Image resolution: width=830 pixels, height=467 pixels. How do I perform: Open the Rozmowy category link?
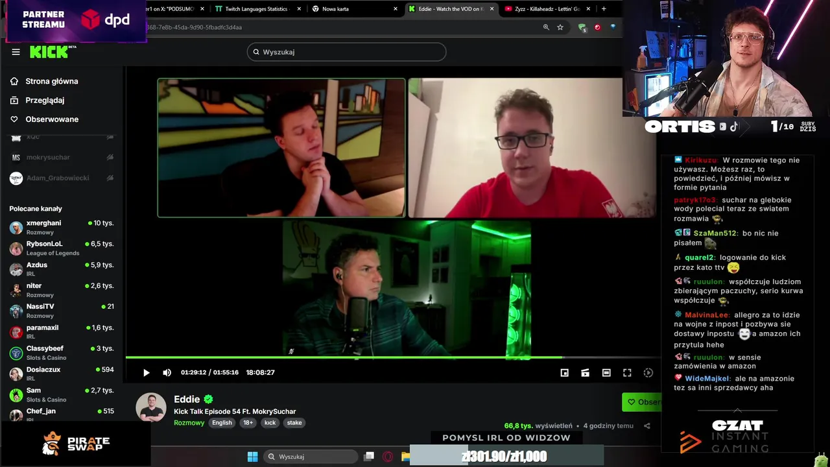point(189,422)
